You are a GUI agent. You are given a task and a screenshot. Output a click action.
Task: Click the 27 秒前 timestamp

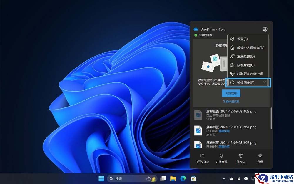(x=211, y=135)
